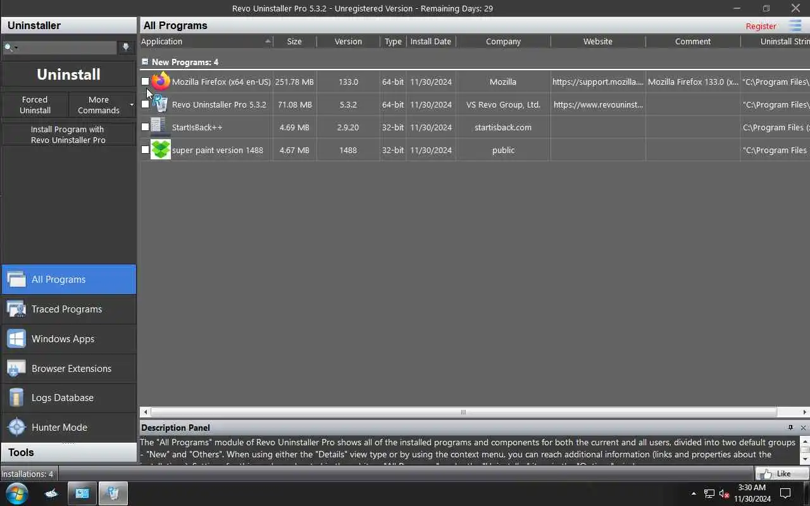Click the Forced Uninstall button

click(x=35, y=104)
